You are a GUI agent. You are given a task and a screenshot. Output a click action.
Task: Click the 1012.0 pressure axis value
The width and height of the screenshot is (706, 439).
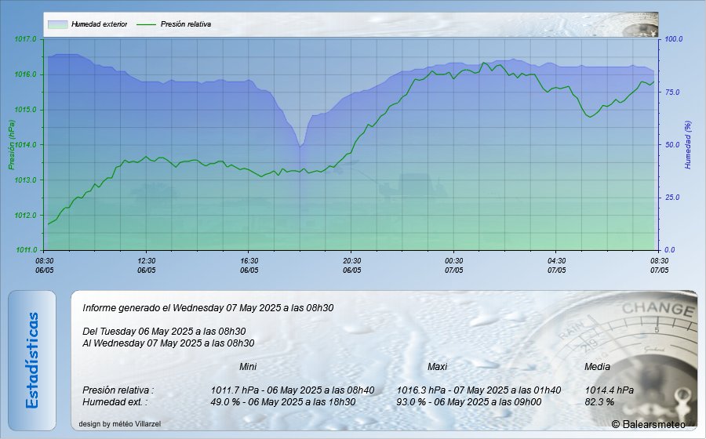click(25, 215)
